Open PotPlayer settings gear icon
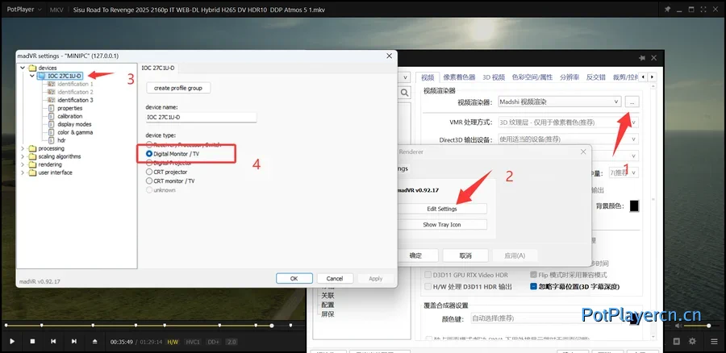Screen dimensions: 726x353 692,342
